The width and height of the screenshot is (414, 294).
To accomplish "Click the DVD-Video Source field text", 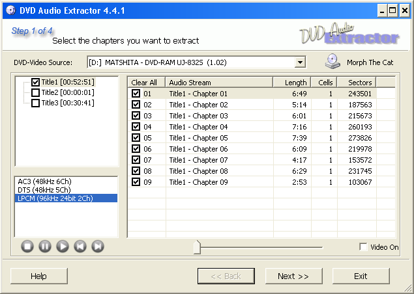I will point(158,62).
